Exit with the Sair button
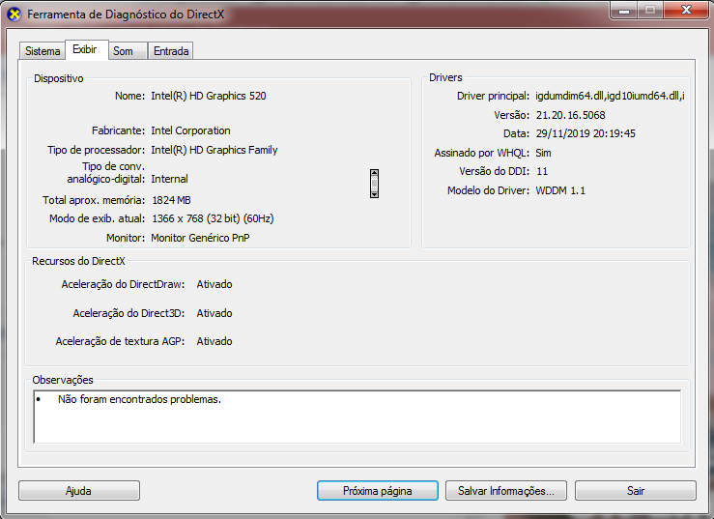Screen dimensions: 714x519 [x=635, y=491]
